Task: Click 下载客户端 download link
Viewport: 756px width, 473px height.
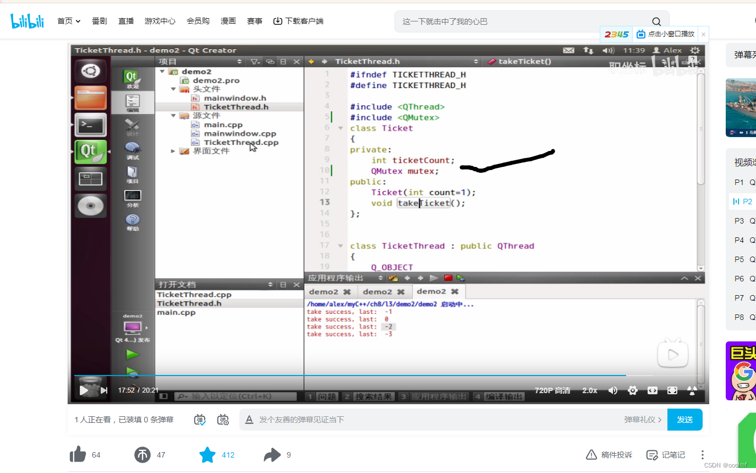Action: click(298, 21)
